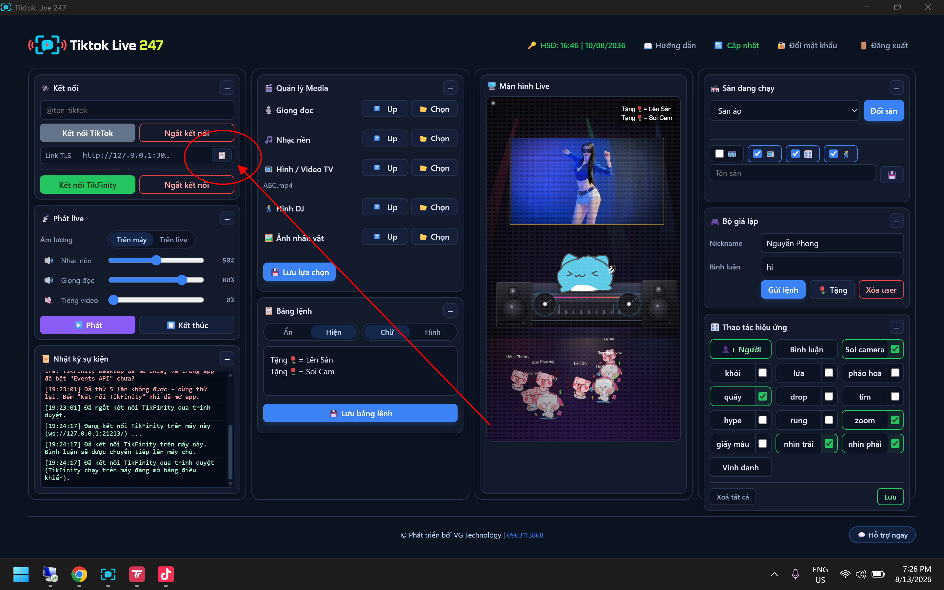Uncheck the dancer checkbox in Sàn đang chạy
The width and height of the screenshot is (944, 590).
(833, 154)
